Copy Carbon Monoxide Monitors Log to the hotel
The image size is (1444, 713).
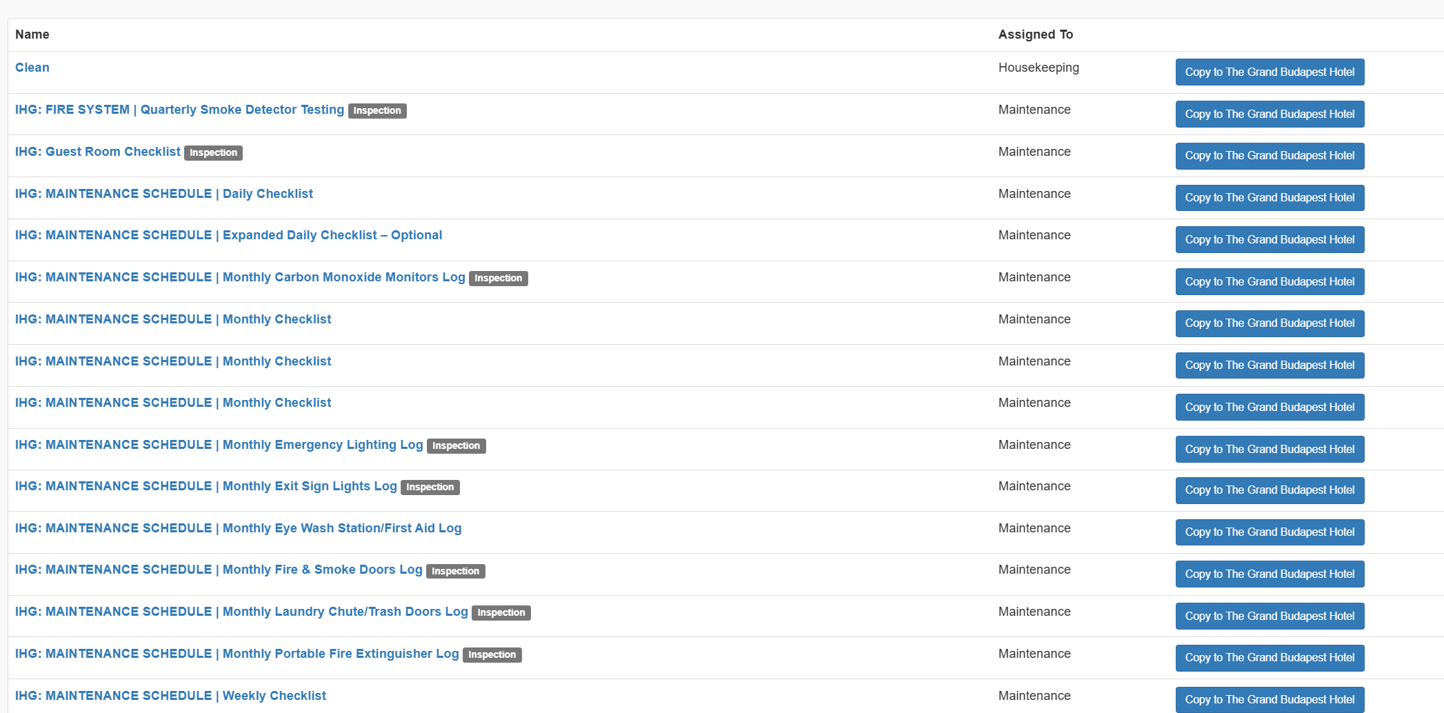pyautogui.click(x=1270, y=281)
